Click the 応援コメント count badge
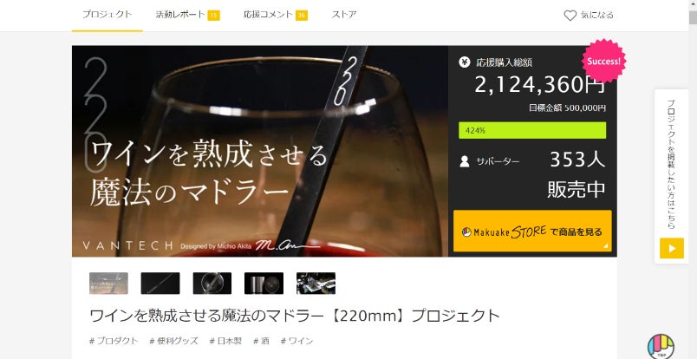697x359 pixels. (302, 16)
